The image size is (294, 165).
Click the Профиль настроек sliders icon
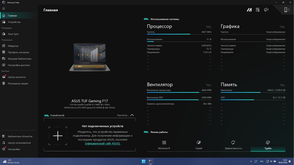pos(4,52)
